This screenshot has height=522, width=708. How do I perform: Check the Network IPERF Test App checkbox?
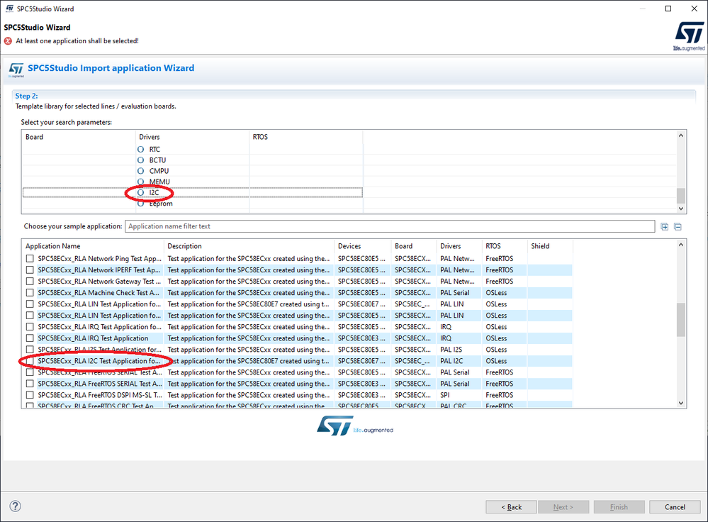tap(30, 270)
